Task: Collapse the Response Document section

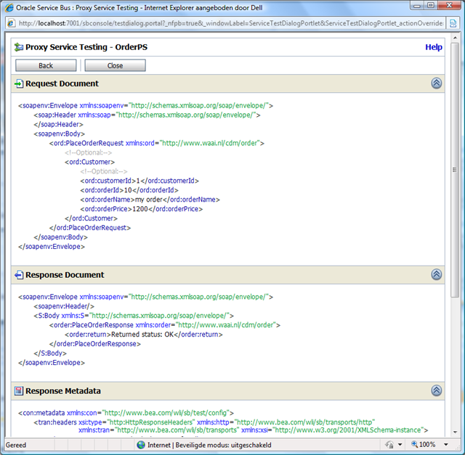Action: pos(436,274)
